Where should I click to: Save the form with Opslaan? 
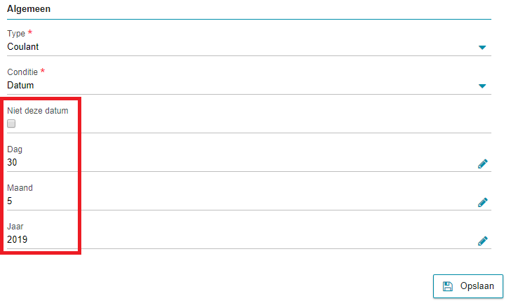coord(468,286)
